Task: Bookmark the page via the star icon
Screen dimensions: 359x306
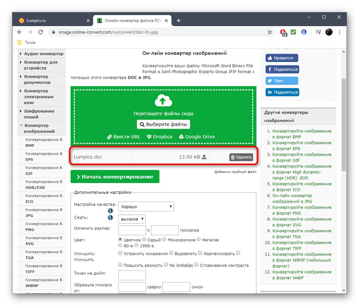Action: tap(270, 32)
